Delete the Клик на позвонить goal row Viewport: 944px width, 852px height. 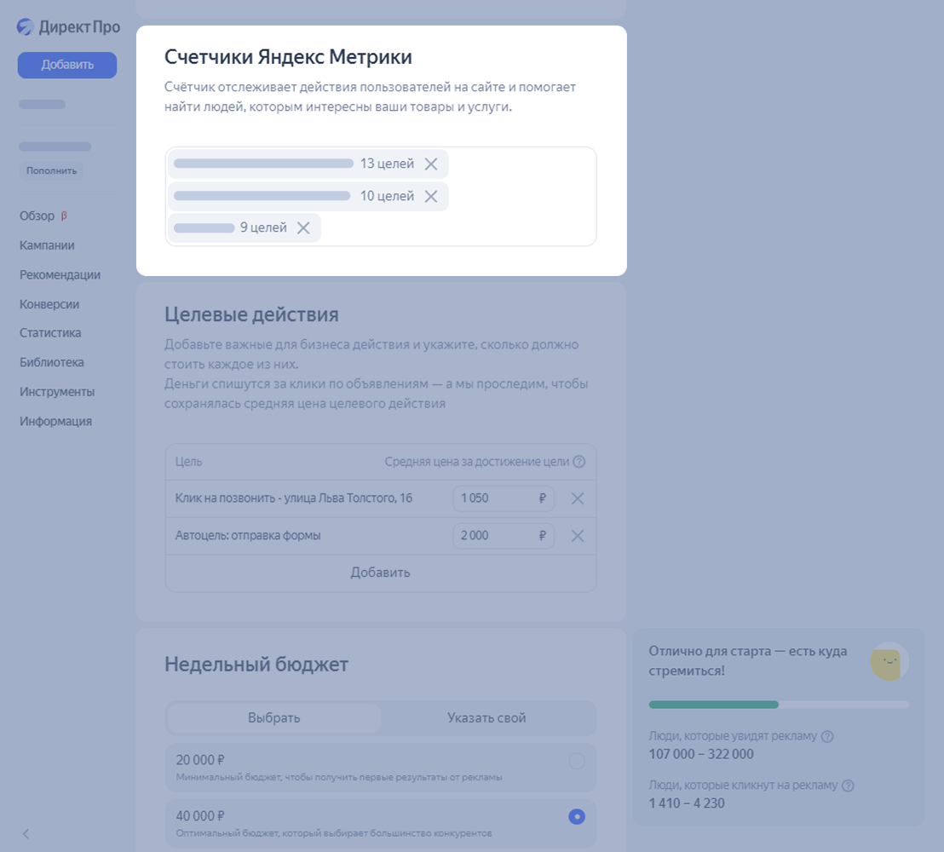578,498
